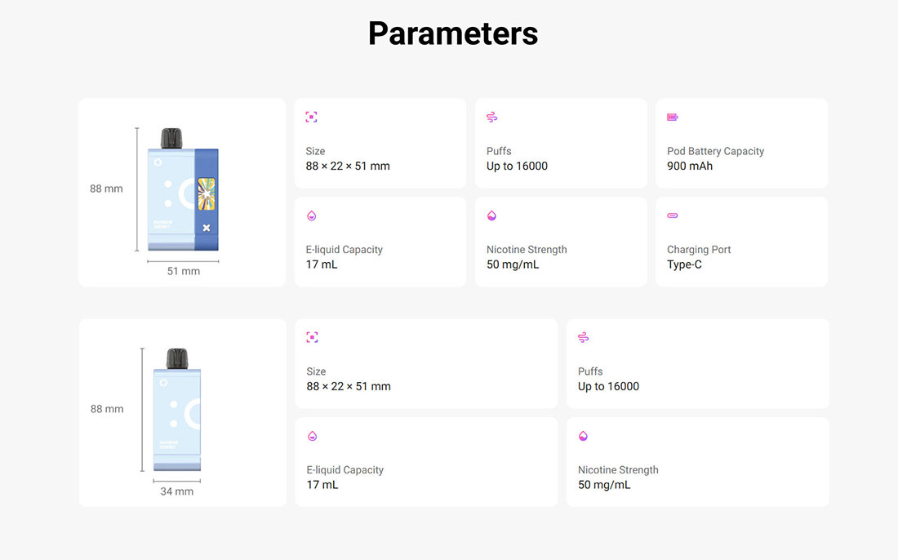This screenshot has height=560, width=898.
Task: Click the 51 mm width label
Action: pyautogui.click(x=183, y=271)
